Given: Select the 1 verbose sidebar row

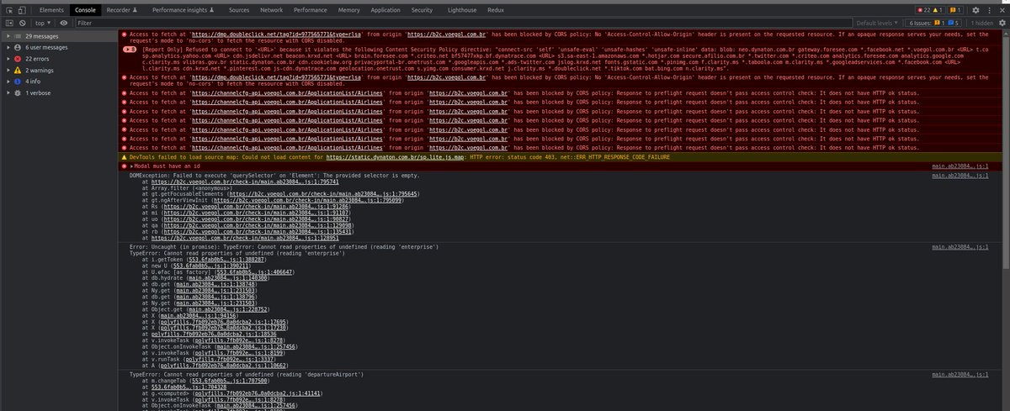Looking at the screenshot, I should pyautogui.click(x=59, y=92).
